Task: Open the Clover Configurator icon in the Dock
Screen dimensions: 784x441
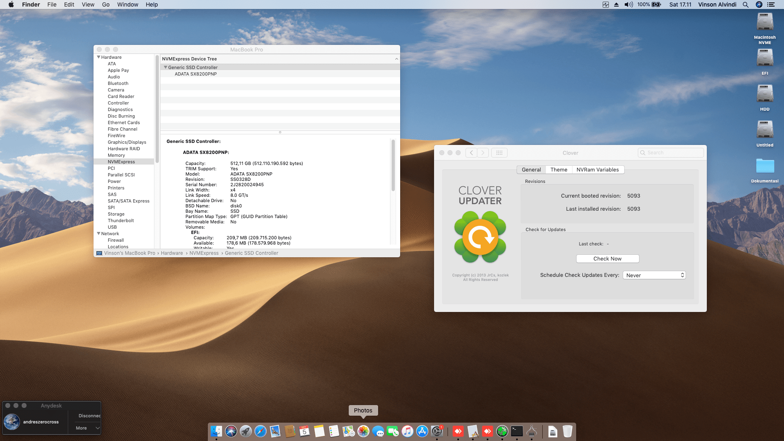Action: click(502, 431)
